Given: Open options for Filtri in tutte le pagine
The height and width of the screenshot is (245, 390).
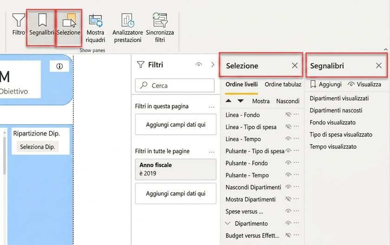Looking at the screenshot, I should [212, 152].
